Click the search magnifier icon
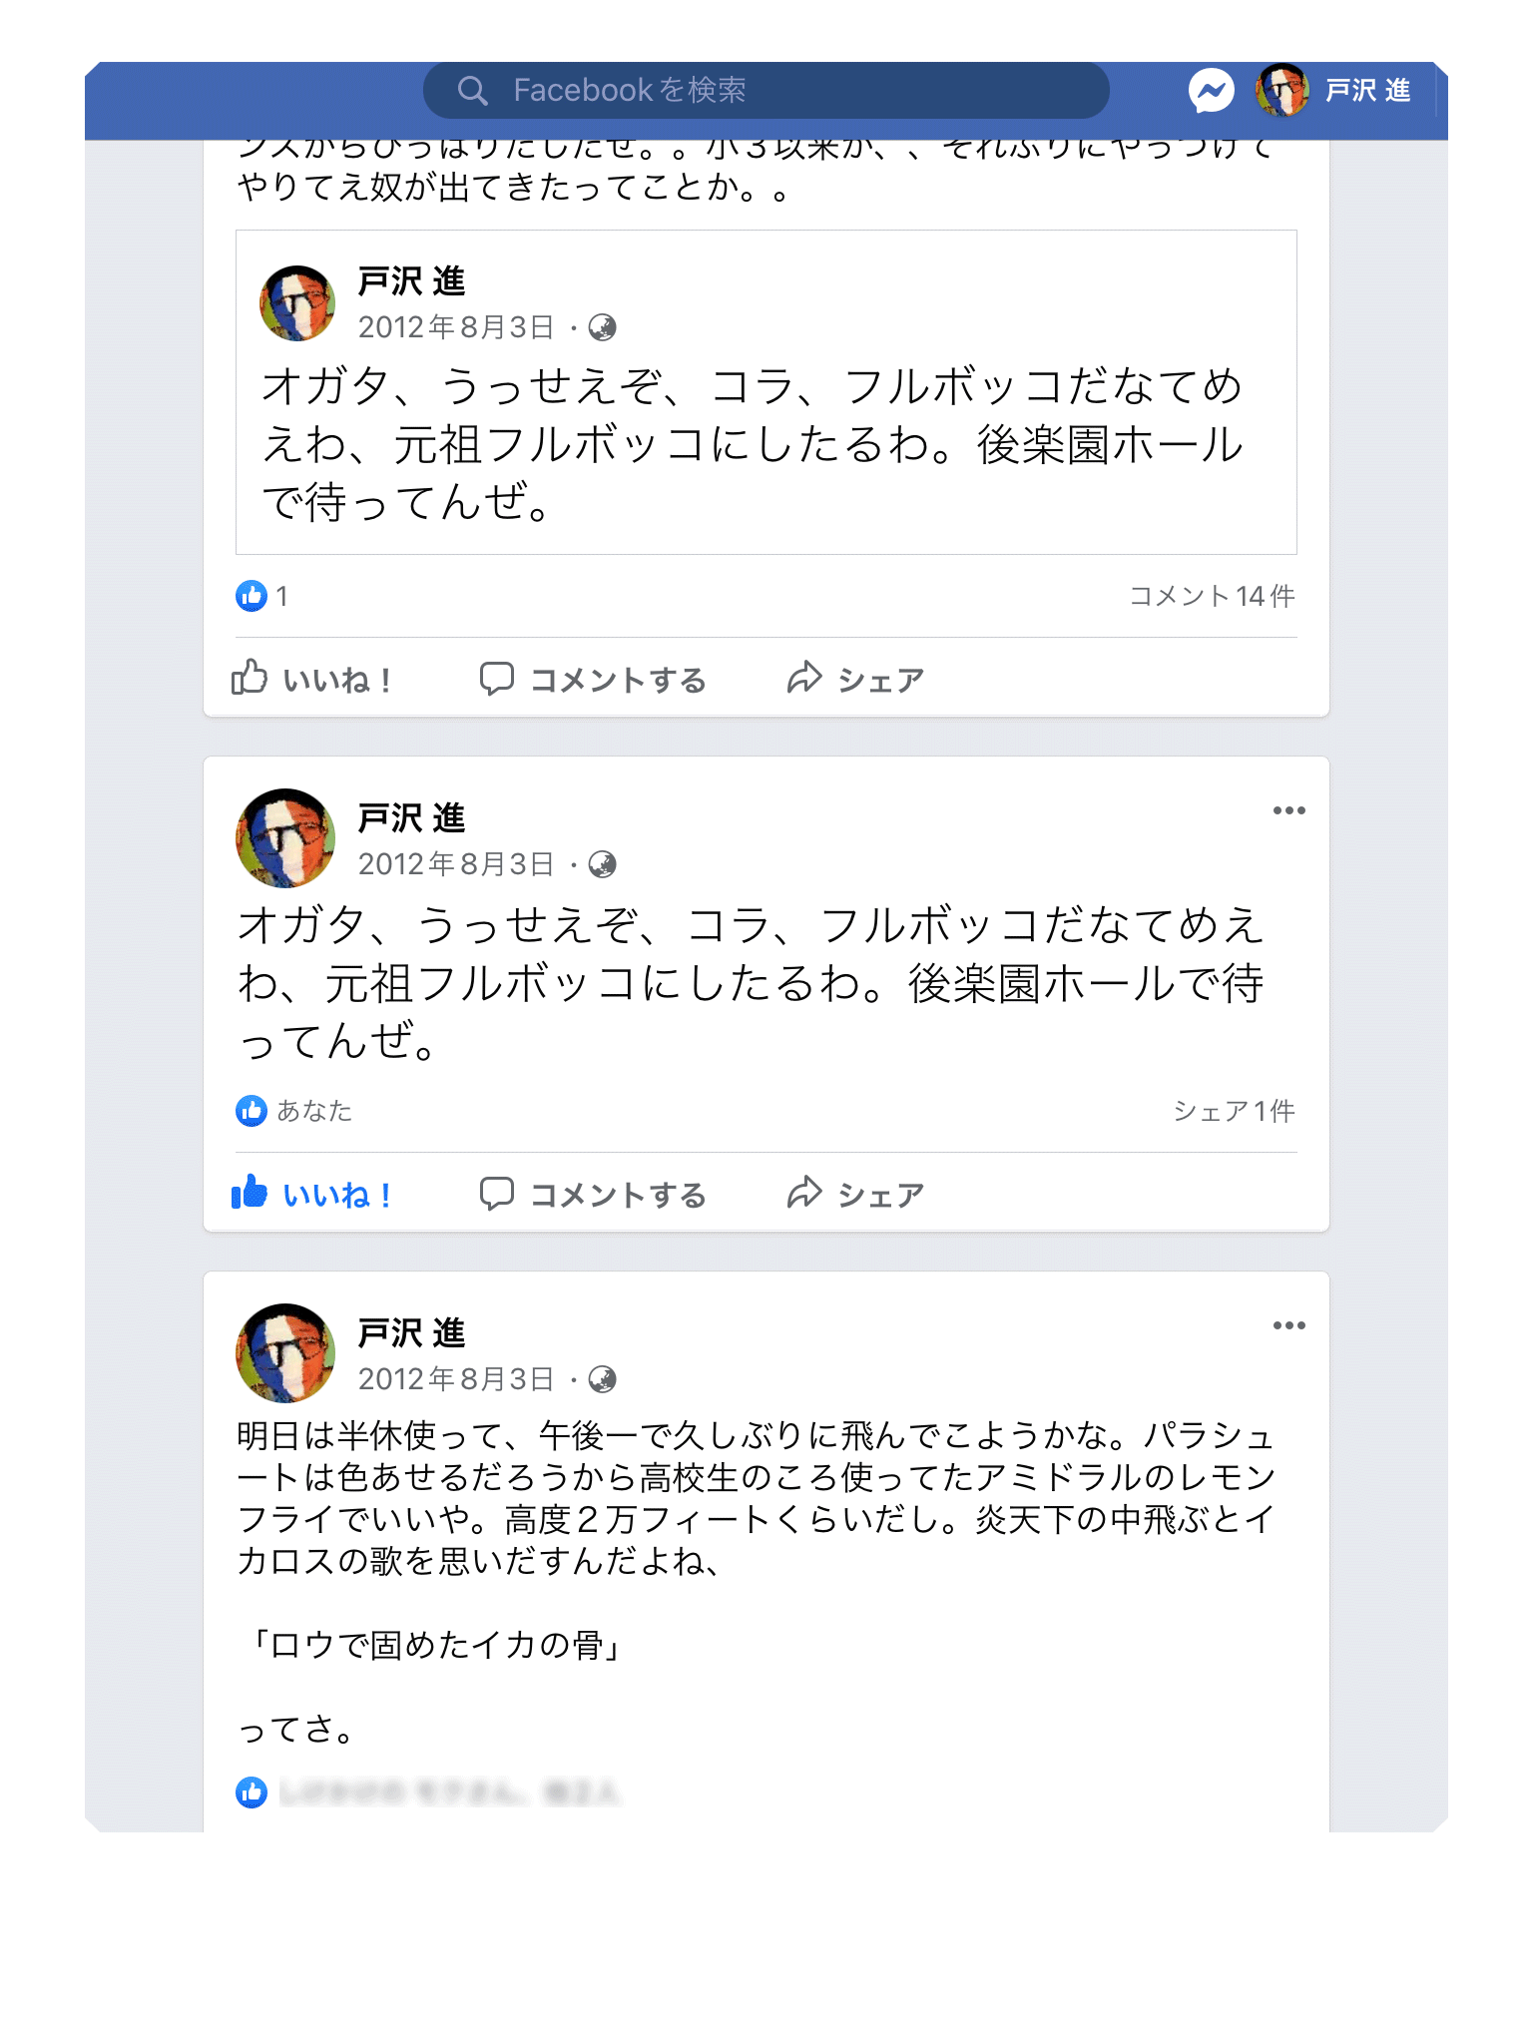The height and width of the screenshot is (2044, 1533). pos(472,91)
